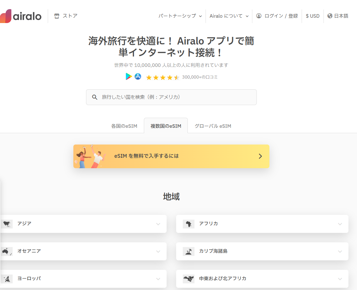This screenshot has width=357, height=290.
Task: Click the カリブ海諸島 label
Action: point(213,251)
